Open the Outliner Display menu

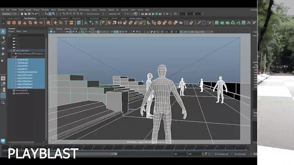click(x=11, y=31)
